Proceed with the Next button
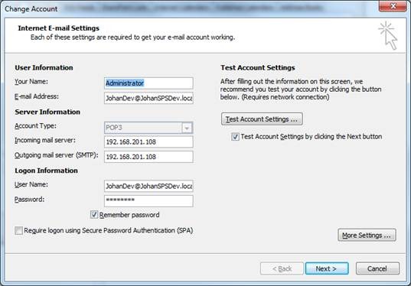411x286 pixels. pos(327,268)
